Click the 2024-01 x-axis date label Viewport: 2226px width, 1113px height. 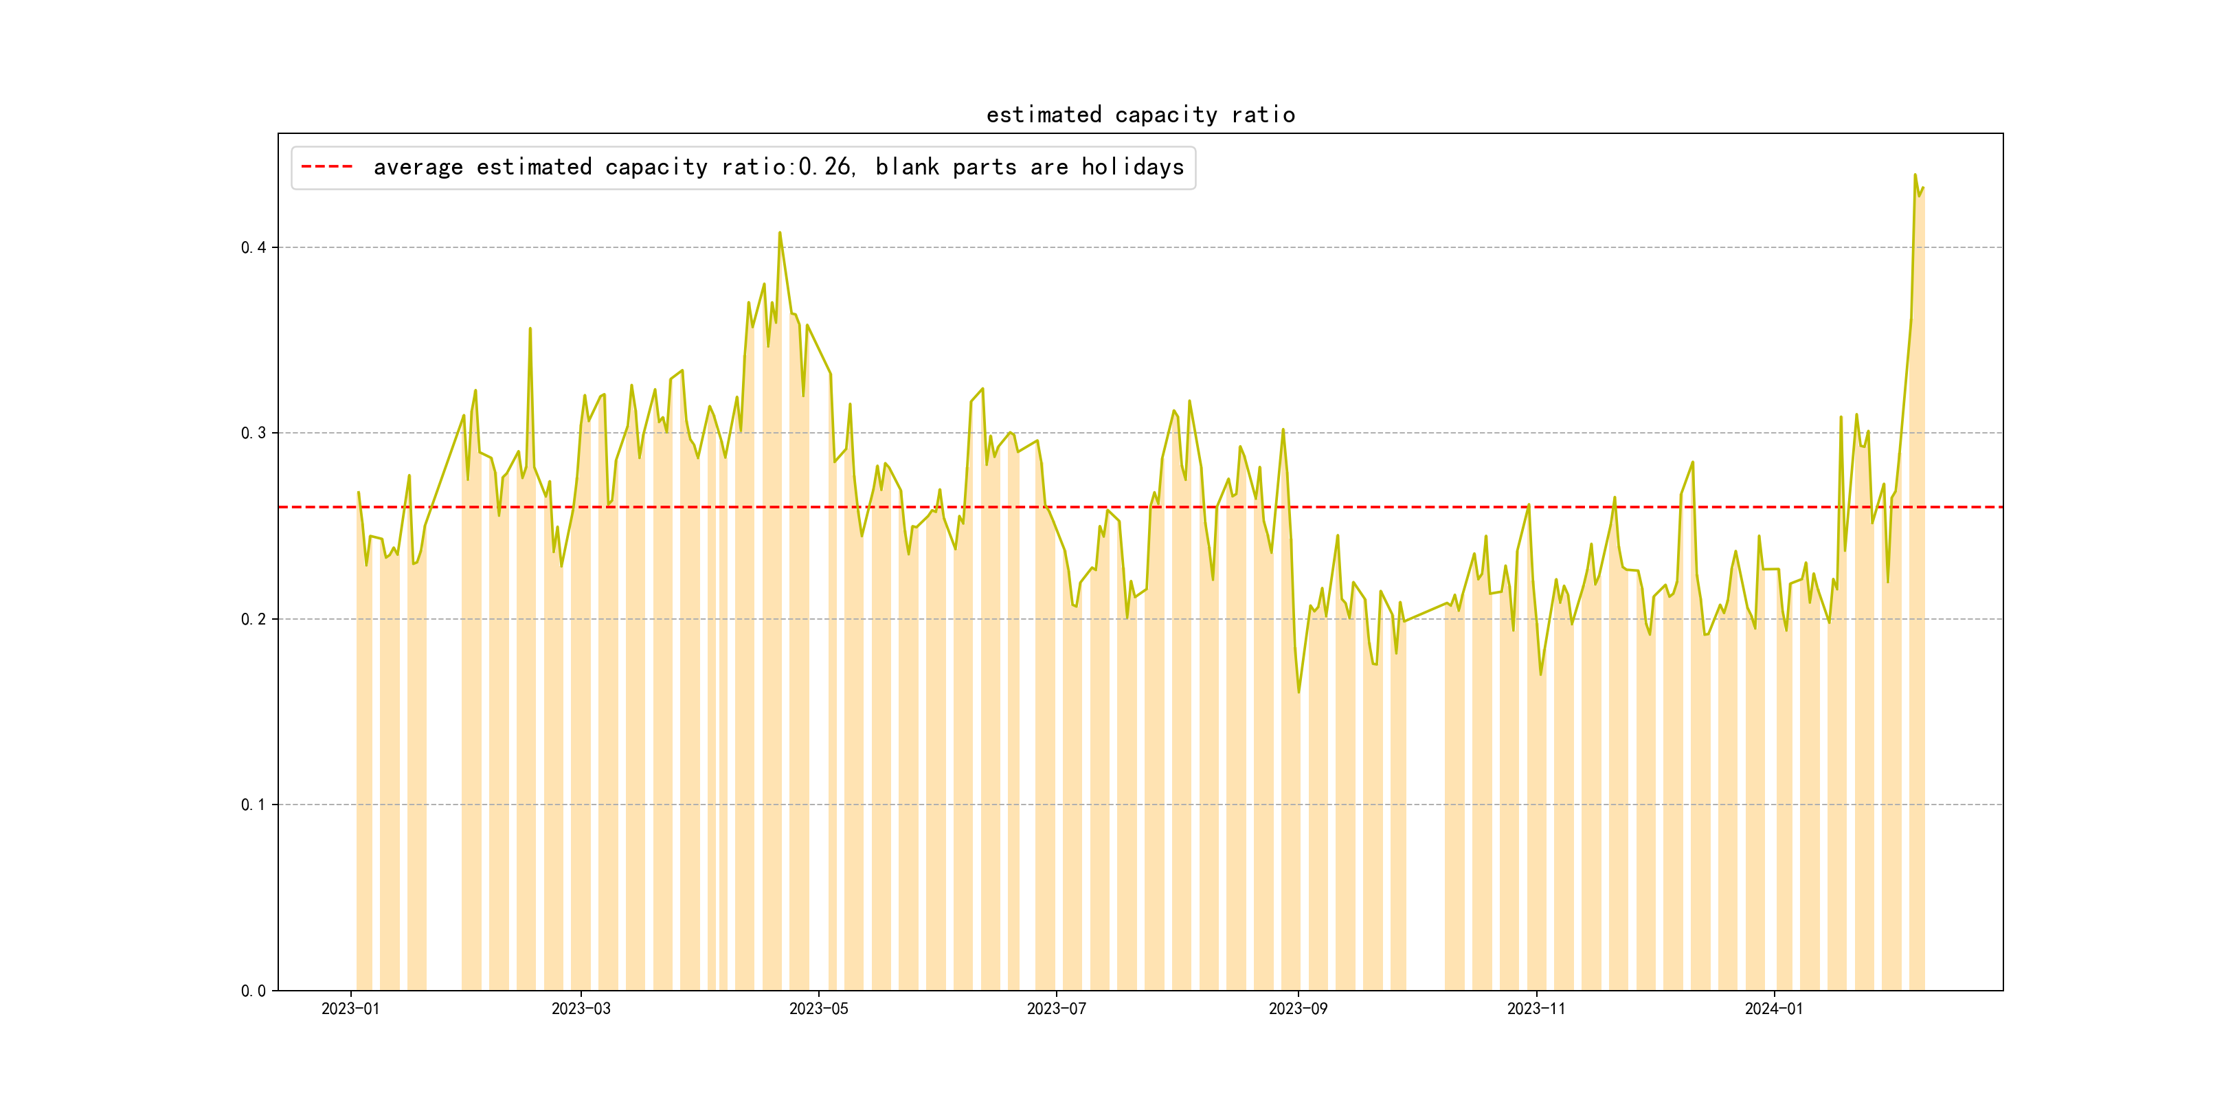[1774, 1009]
